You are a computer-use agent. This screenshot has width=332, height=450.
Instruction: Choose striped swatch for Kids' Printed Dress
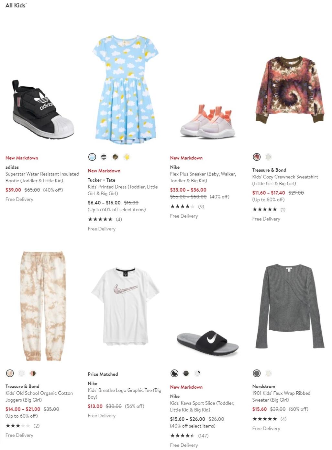click(104, 157)
